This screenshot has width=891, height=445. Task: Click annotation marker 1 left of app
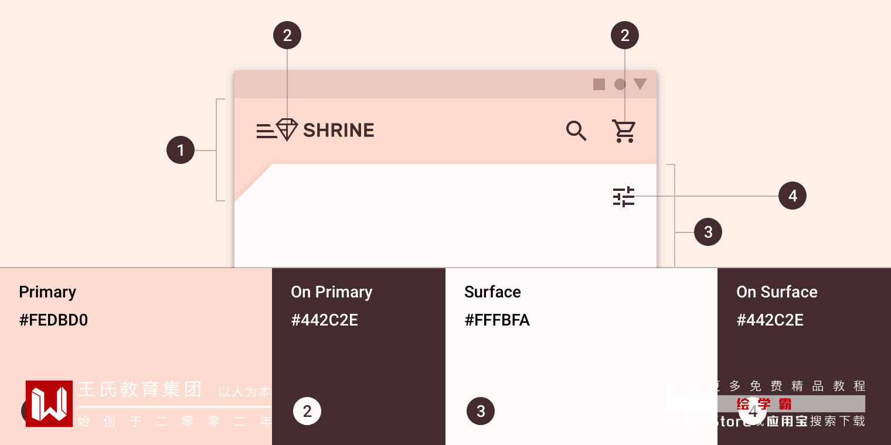coord(181,150)
